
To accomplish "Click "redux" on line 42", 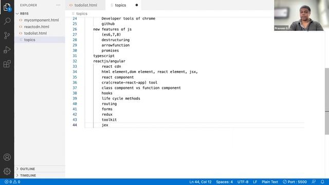I will pos(107,114).
